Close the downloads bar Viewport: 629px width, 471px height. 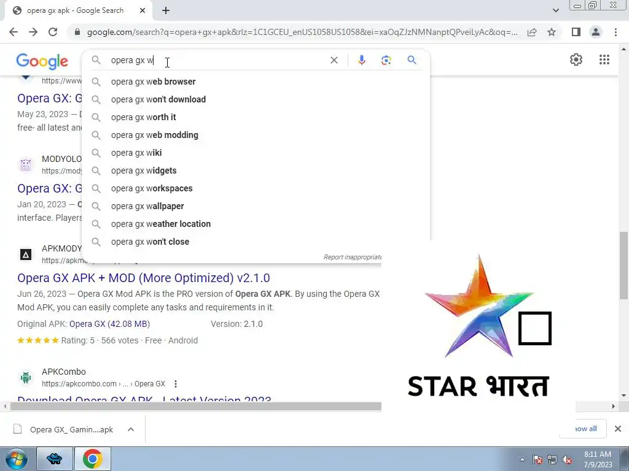[x=618, y=429]
